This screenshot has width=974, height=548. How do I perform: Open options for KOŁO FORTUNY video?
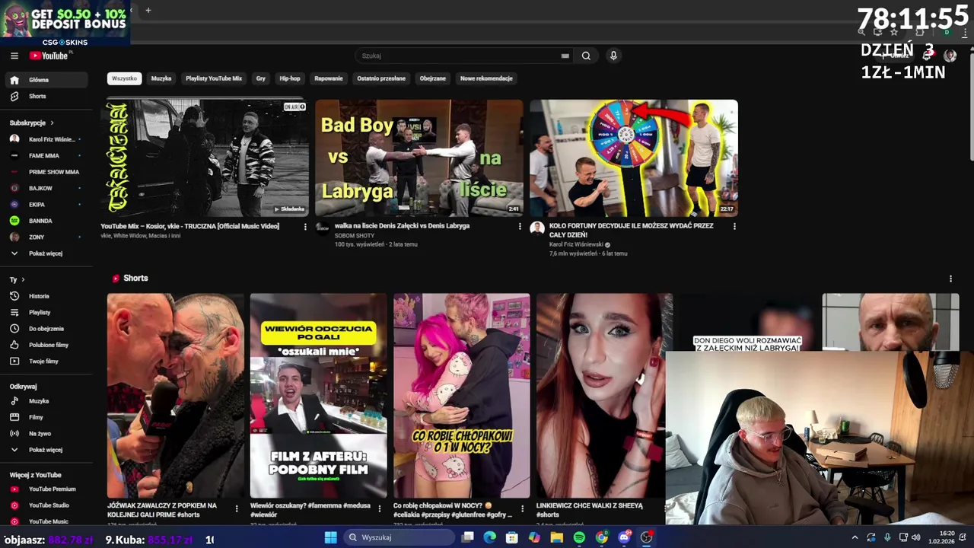coord(734,227)
